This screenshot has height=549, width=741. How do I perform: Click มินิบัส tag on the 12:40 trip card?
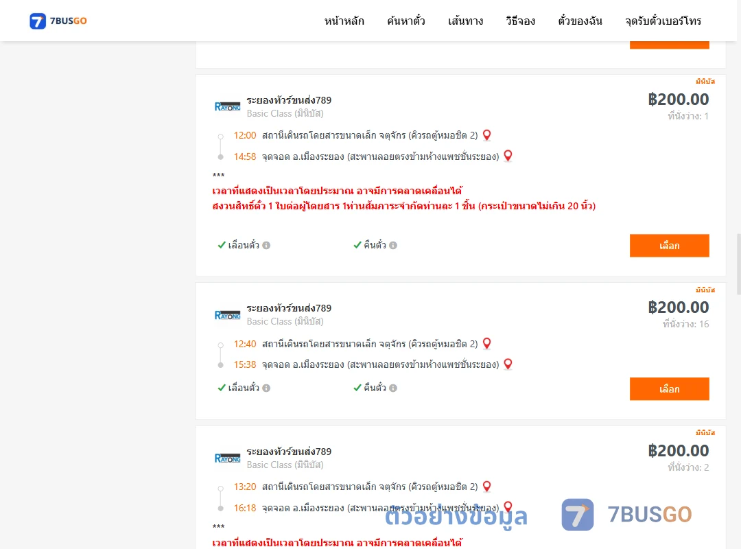(x=705, y=290)
